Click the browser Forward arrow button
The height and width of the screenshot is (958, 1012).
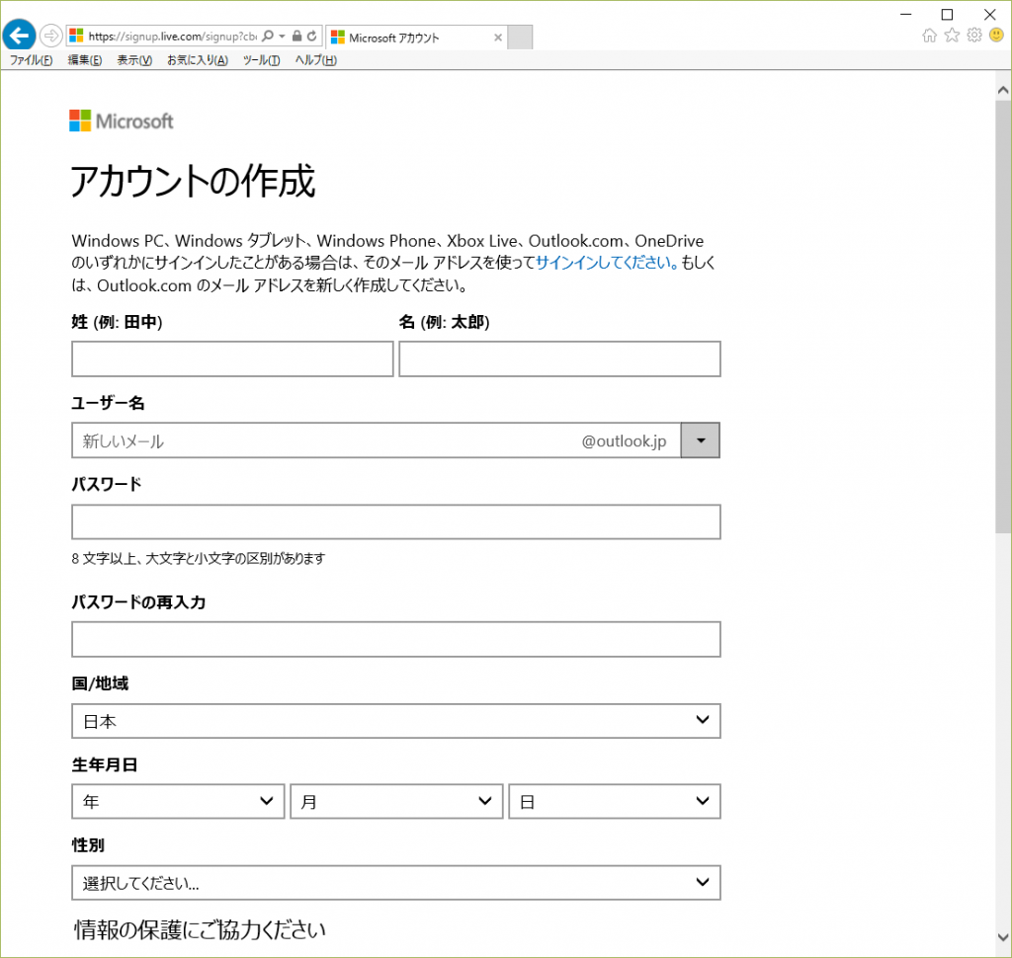point(51,36)
